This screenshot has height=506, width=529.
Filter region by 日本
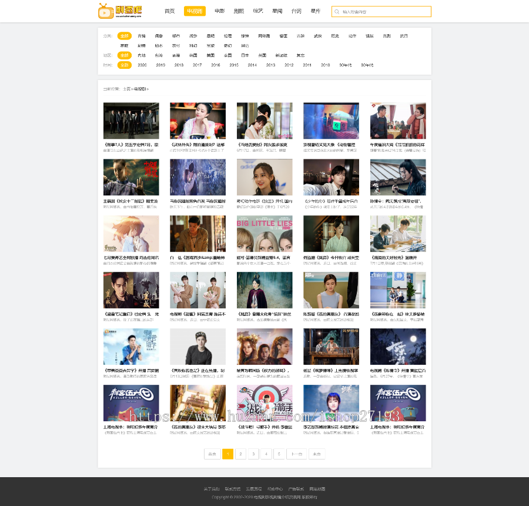point(245,55)
